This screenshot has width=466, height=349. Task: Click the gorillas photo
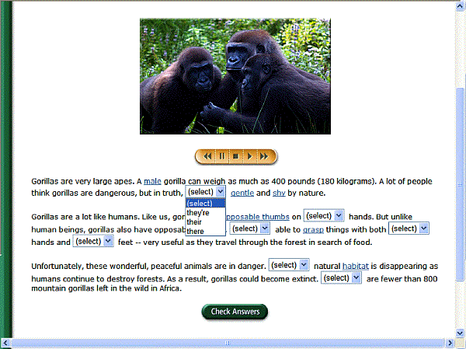235,76
